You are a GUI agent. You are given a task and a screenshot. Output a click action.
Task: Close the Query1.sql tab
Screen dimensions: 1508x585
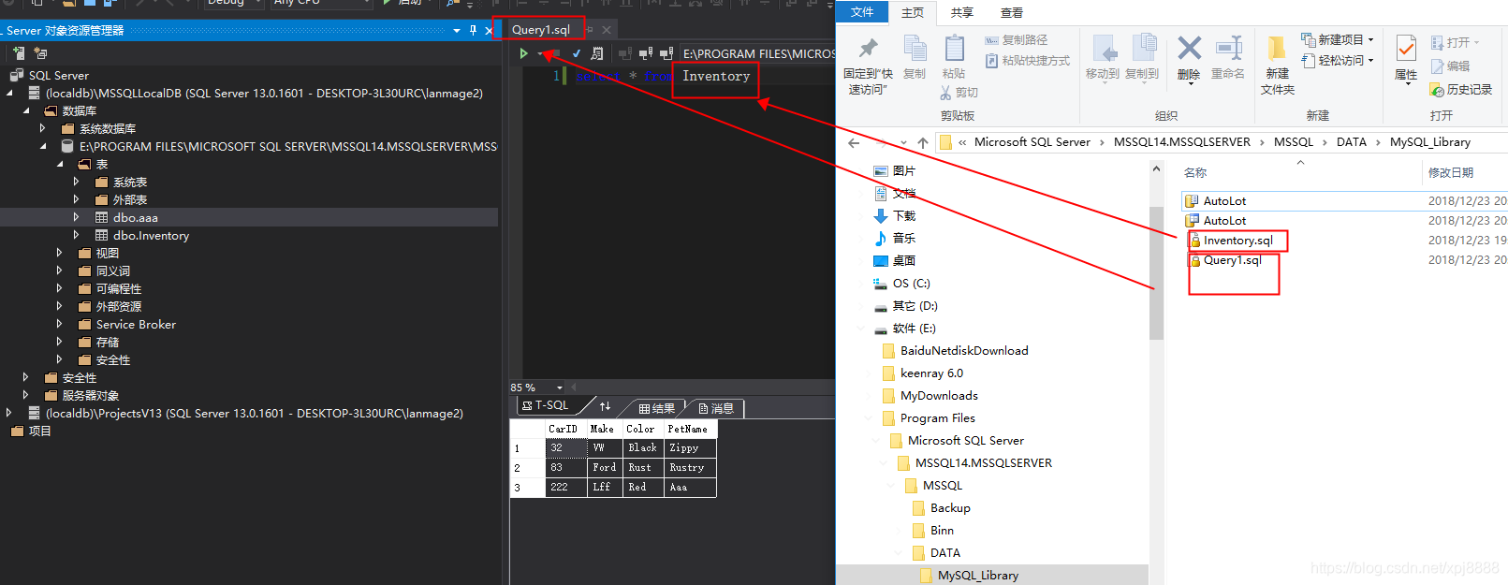point(607,30)
